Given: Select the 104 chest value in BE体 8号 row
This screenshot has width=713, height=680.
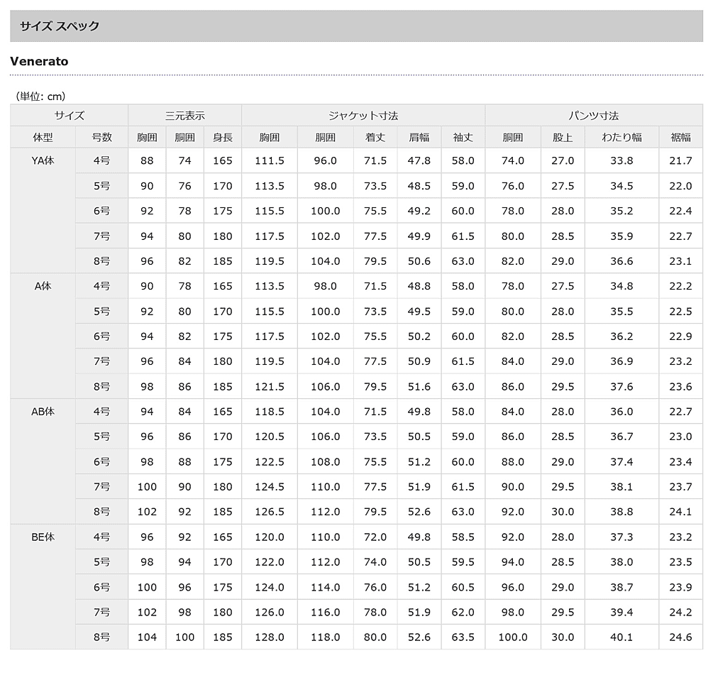Looking at the screenshot, I should click(147, 637).
